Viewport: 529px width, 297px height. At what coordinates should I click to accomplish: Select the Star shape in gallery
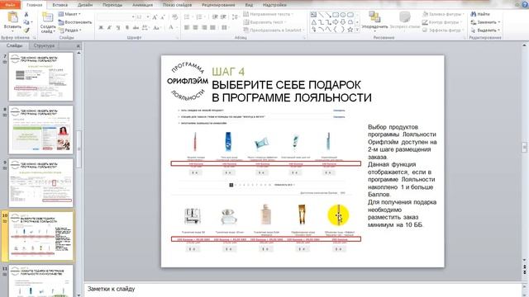pos(350,30)
